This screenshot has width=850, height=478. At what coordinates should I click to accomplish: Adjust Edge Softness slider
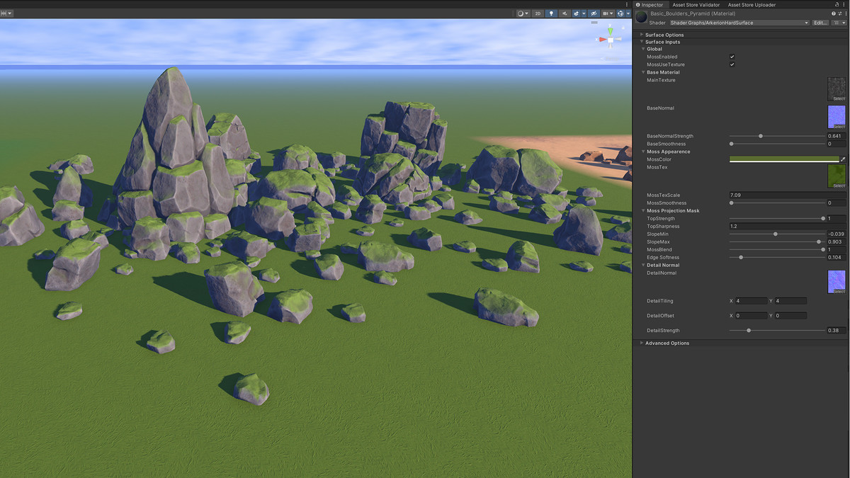tap(777, 257)
